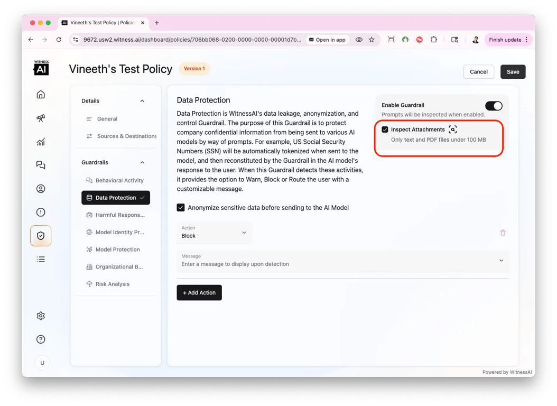Select Behavioral Activity guardrail
557x406 pixels.
[116, 180]
